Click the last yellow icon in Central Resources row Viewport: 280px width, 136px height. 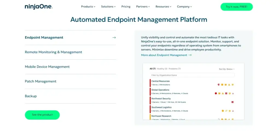233,84
